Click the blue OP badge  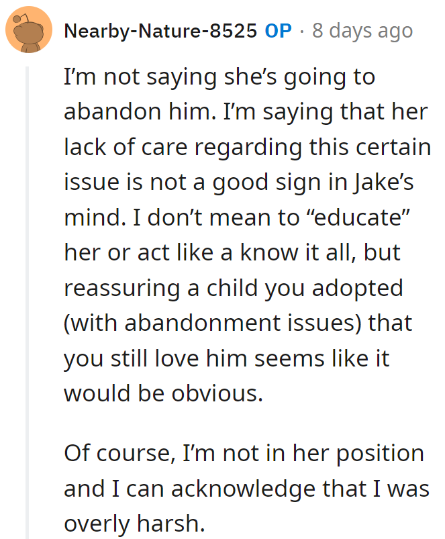[x=278, y=31]
